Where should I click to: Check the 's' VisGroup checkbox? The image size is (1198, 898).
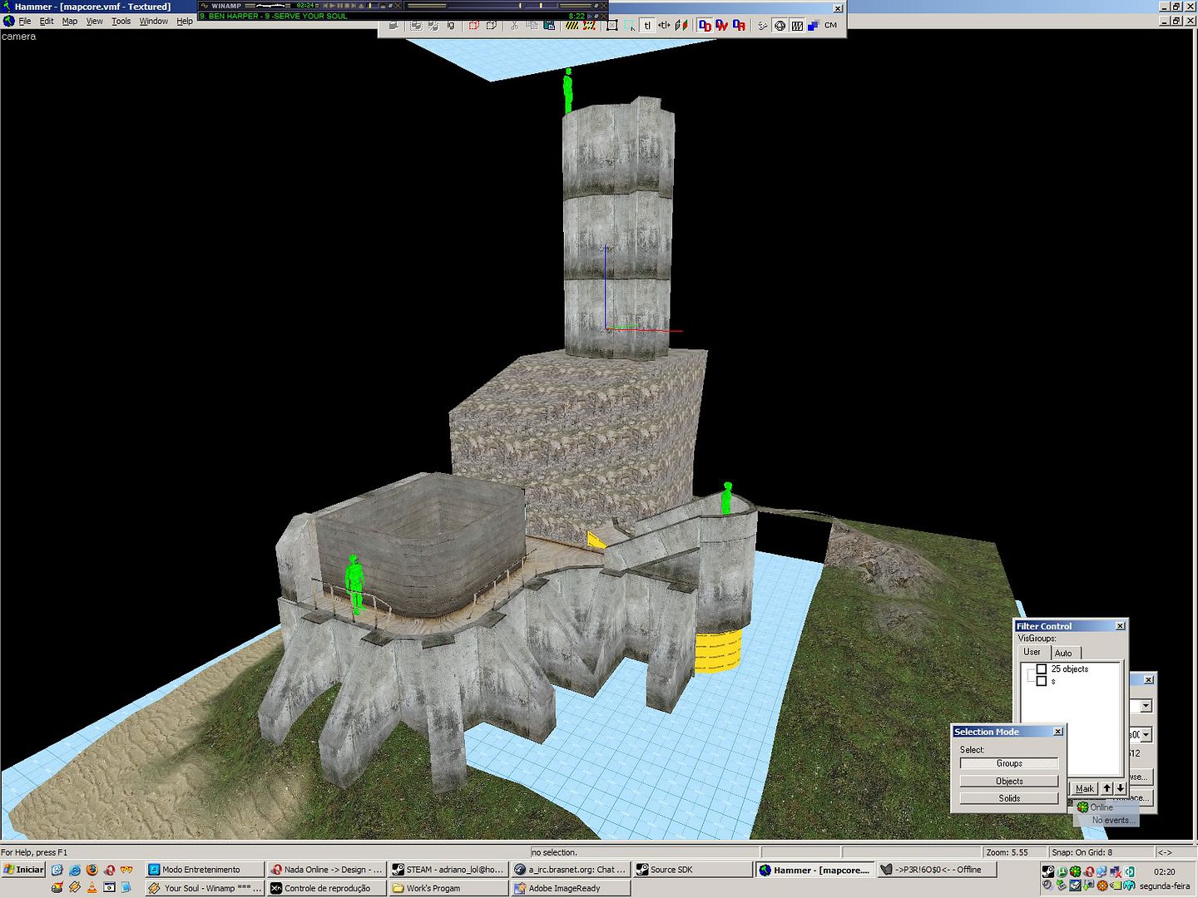point(1041,681)
